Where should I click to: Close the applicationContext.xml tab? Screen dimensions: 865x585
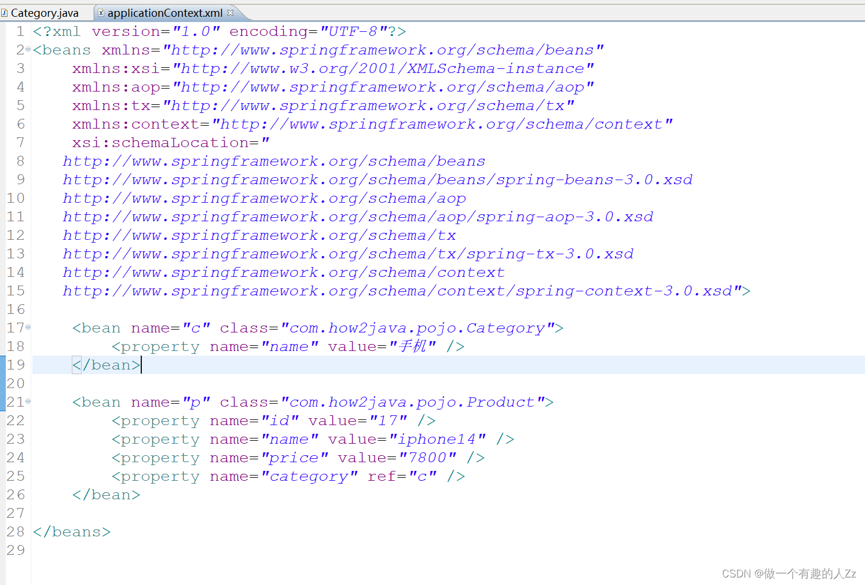(230, 12)
